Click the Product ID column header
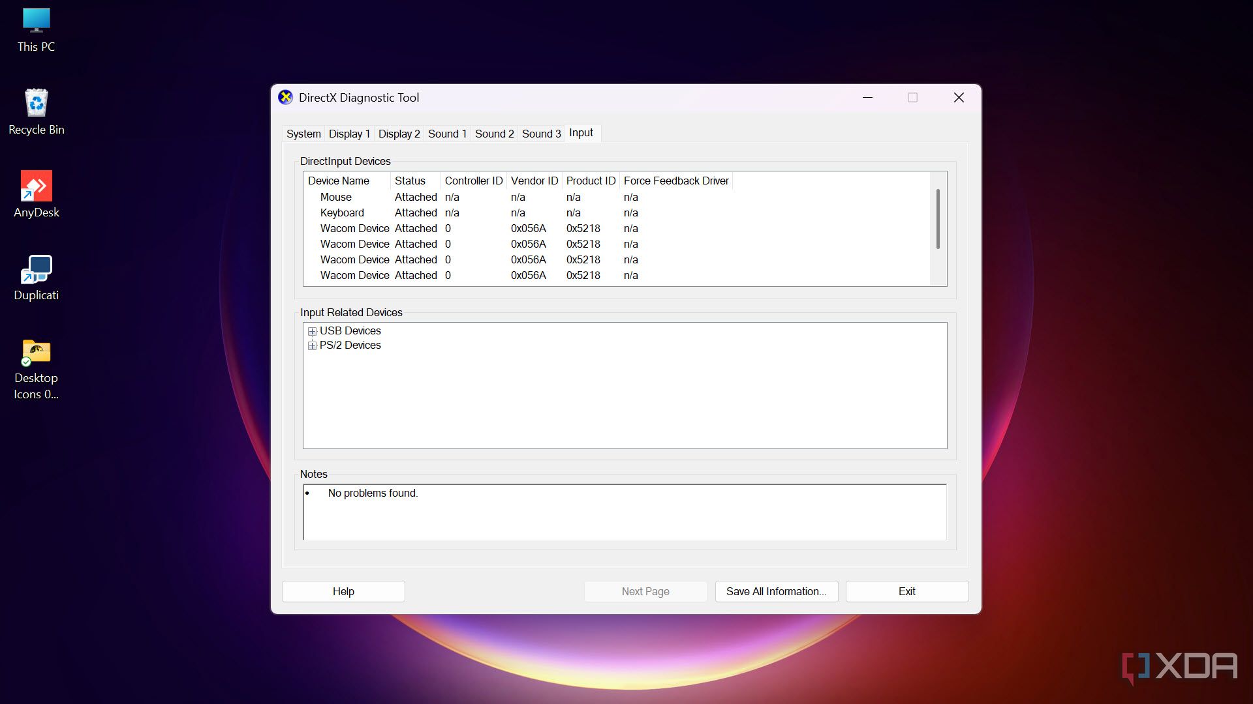This screenshot has height=704, width=1253. coord(591,181)
